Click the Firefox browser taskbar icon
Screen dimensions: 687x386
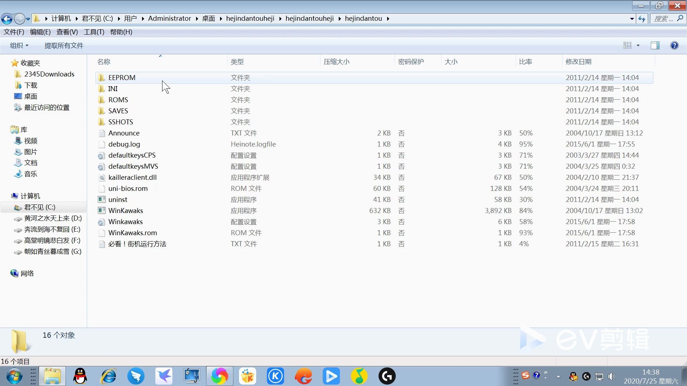(x=303, y=376)
